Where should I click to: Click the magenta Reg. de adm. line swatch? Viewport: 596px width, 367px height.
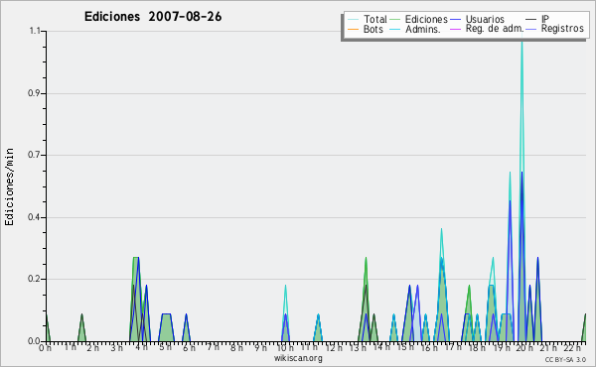(x=455, y=29)
